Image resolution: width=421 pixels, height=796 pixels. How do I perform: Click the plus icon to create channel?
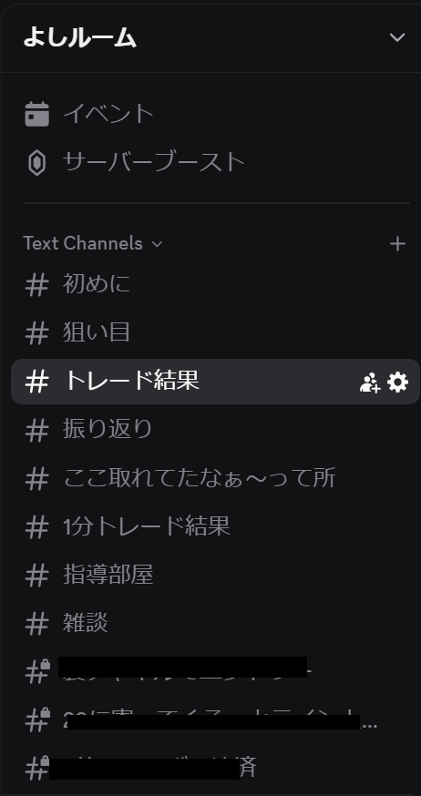[x=397, y=244]
